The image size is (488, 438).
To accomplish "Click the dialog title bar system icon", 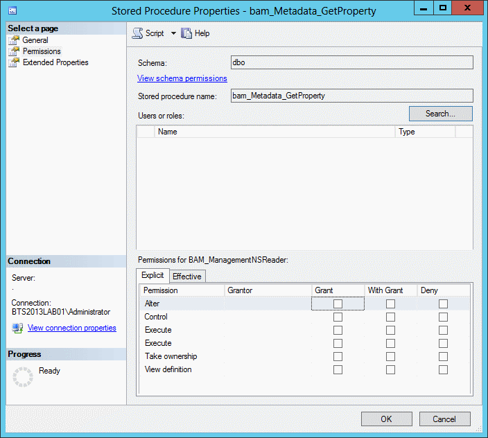I will coord(12,10).
